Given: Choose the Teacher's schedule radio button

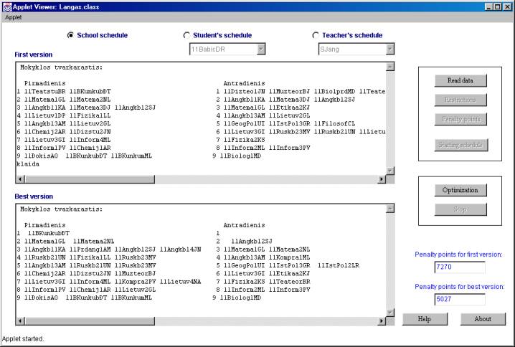Looking at the screenshot, I should [316, 35].
